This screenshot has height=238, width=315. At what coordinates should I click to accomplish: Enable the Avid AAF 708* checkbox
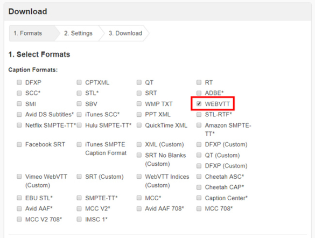[x=139, y=208]
